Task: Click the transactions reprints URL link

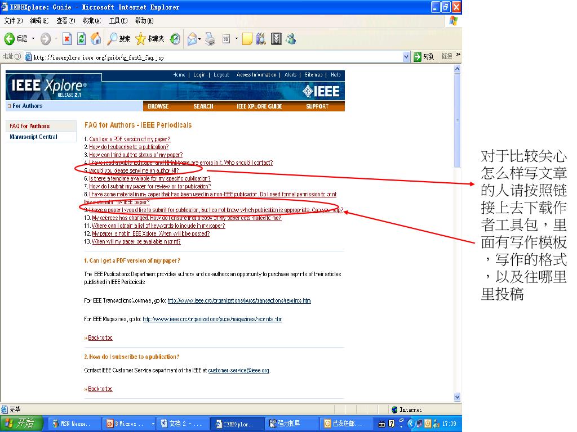Action: pyautogui.click(x=239, y=300)
